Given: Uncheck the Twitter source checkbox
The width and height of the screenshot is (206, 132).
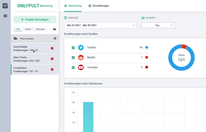Looking at the screenshot, I should [73, 48].
